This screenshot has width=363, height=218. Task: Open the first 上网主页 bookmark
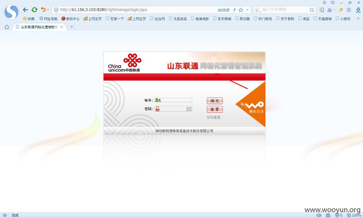pos(93,19)
